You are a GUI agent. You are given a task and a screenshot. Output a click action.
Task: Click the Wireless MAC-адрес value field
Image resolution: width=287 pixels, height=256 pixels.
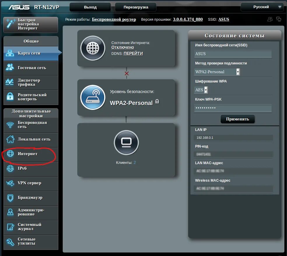pos(233,188)
